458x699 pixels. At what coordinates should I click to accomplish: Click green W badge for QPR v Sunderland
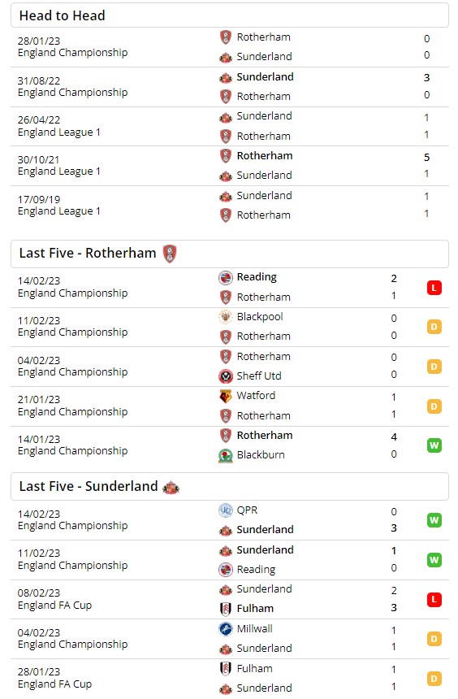[x=434, y=520]
